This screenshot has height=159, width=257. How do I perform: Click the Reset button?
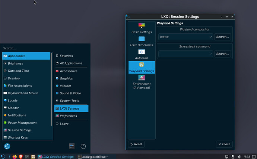coord(136,144)
